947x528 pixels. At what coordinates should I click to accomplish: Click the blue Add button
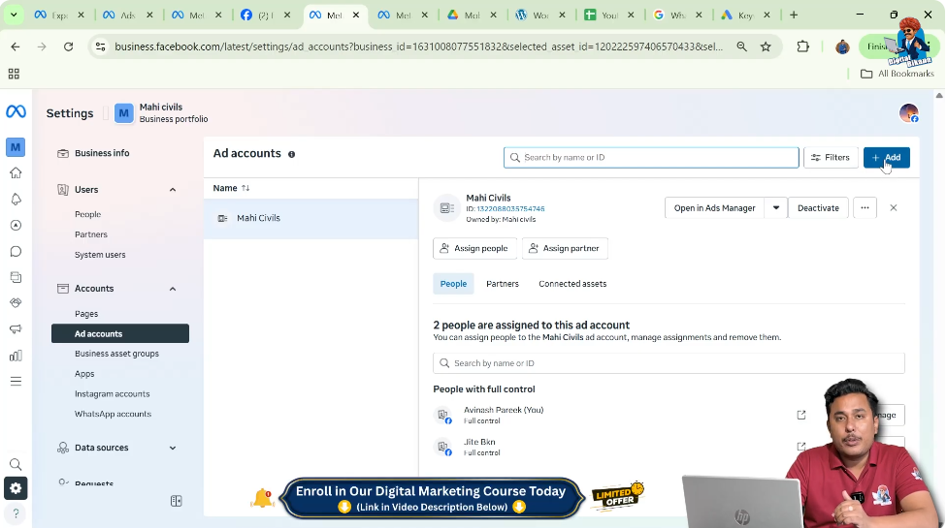point(887,157)
